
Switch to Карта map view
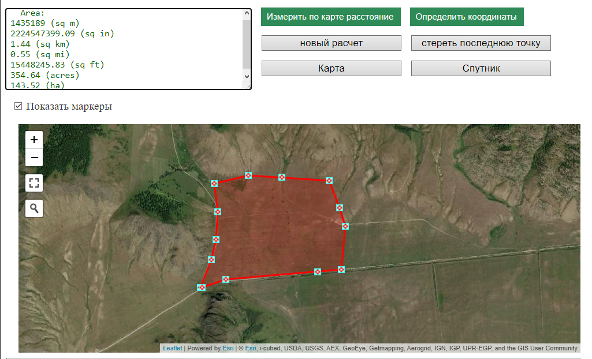point(331,69)
